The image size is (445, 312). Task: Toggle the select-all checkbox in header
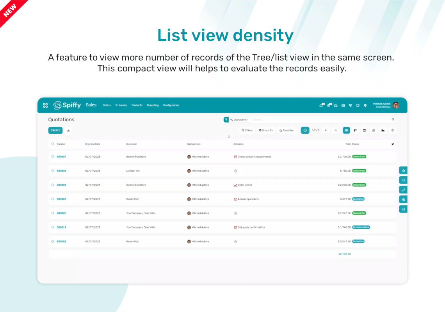[53, 144]
